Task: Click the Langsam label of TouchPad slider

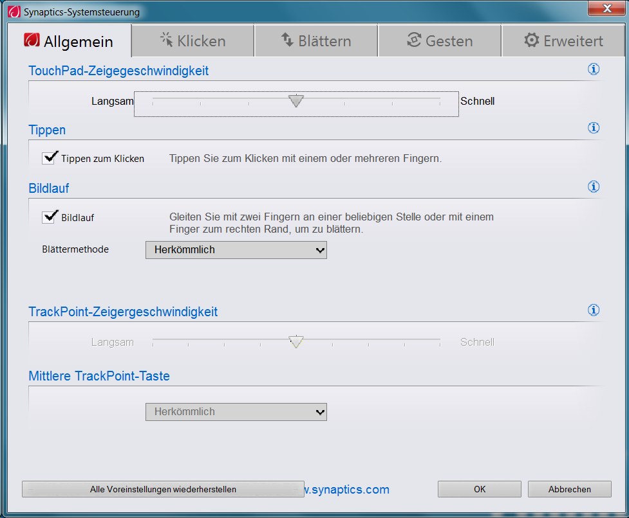Action: tap(112, 102)
